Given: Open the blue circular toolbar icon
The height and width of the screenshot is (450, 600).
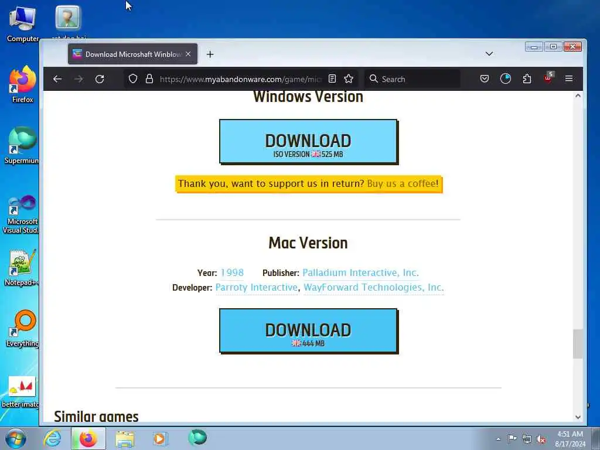Looking at the screenshot, I should pyautogui.click(x=506, y=79).
